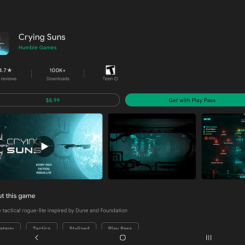Viewport: 245px width, 245px height.
Task: Open the cryo chamber screenshot thumbnail
Action: coord(152,146)
